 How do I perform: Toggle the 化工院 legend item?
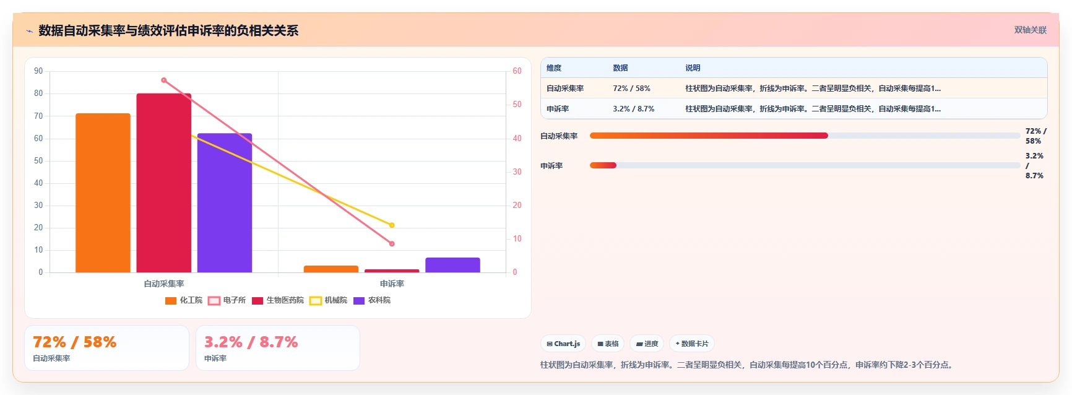coord(184,300)
